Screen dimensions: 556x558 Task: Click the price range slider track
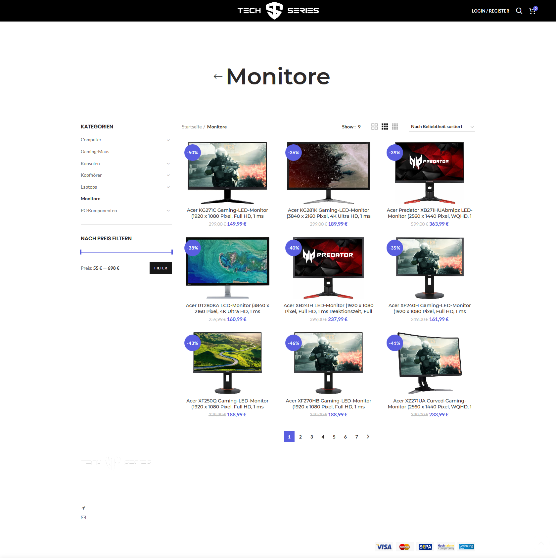(x=126, y=252)
